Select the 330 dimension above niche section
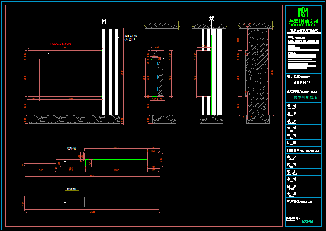Image resolution: width=326 pixels, height=231 pixels. pyautogui.click(x=157, y=47)
